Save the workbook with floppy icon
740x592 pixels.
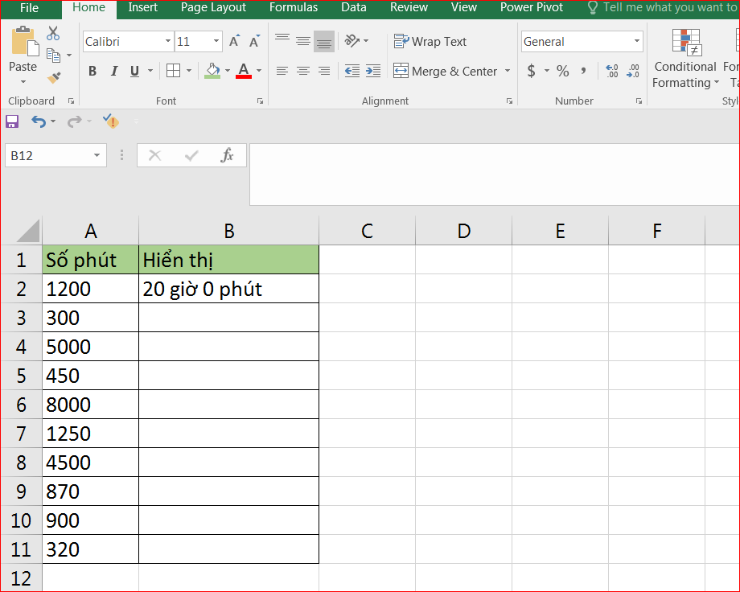(x=12, y=121)
